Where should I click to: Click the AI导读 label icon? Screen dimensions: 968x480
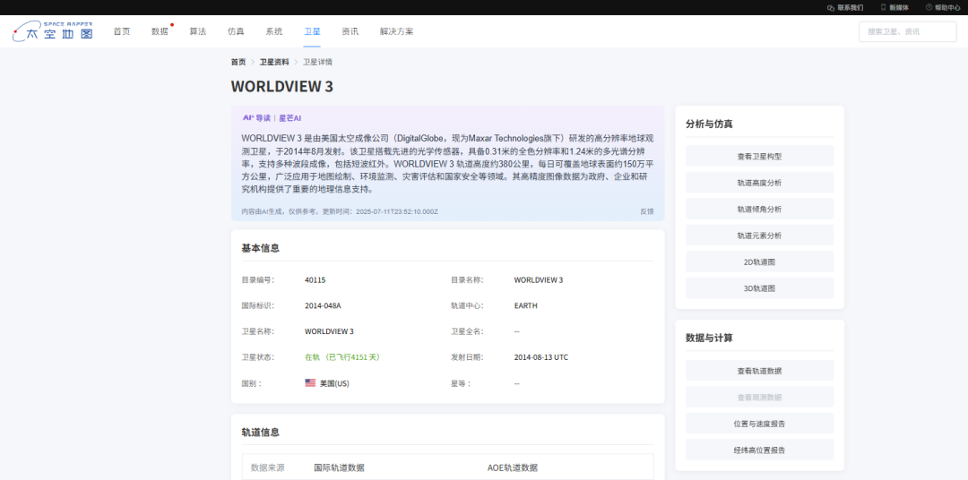256,117
